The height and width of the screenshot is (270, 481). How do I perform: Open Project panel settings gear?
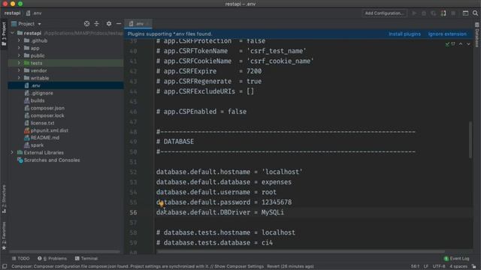109,23
